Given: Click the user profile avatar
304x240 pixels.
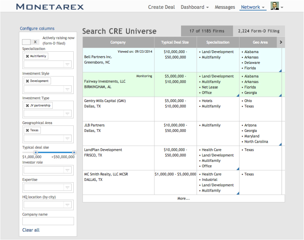Looking at the screenshot, I should pyautogui.click(x=275, y=6).
